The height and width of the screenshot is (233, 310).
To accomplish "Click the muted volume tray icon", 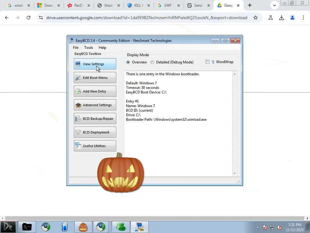I will (x=279, y=228).
